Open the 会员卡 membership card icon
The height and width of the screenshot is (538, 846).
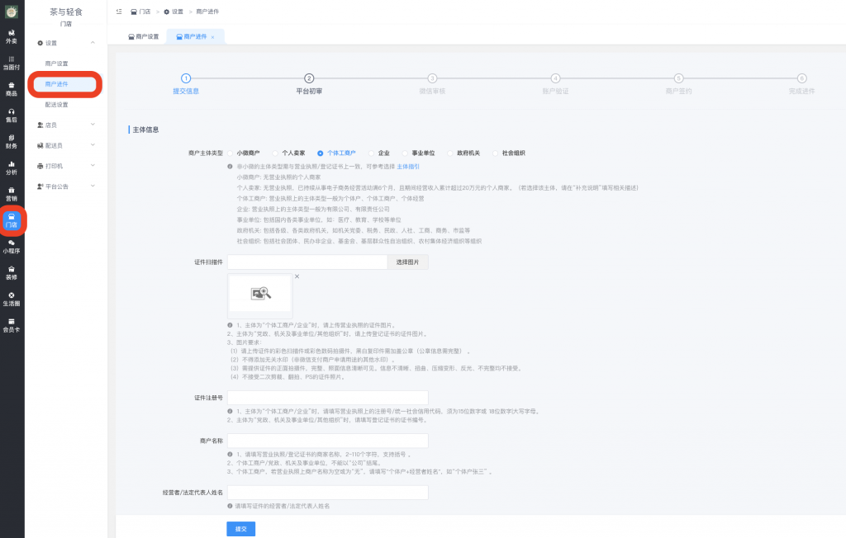tap(12, 324)
